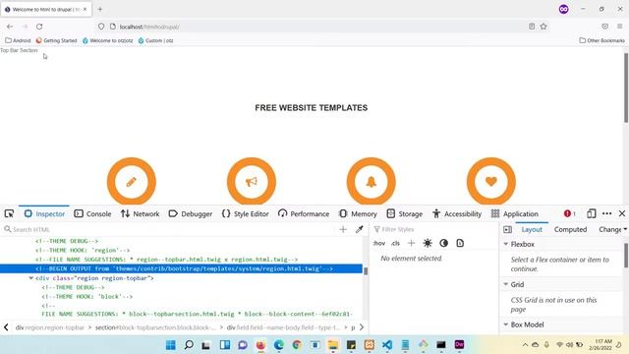Reload the current page
This screenshot has width=629, height=354.
click(39, 27)
